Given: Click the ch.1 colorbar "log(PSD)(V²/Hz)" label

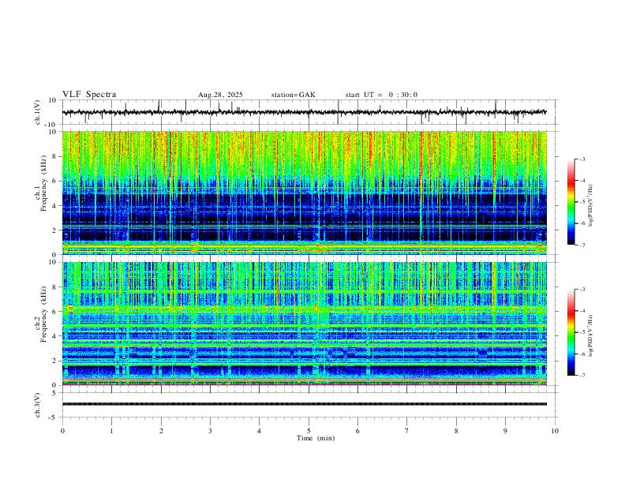Looking at the screenshot, I should click(x=590, y=205).
